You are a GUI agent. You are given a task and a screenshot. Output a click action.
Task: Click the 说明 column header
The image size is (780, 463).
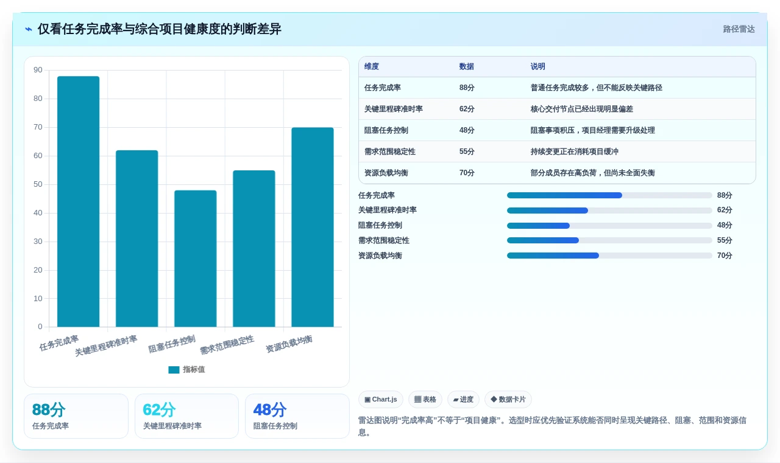click(538, 66)
